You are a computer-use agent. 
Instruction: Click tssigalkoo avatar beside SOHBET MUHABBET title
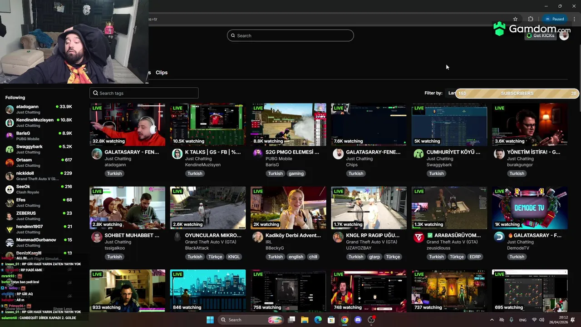tap(97, 237)
